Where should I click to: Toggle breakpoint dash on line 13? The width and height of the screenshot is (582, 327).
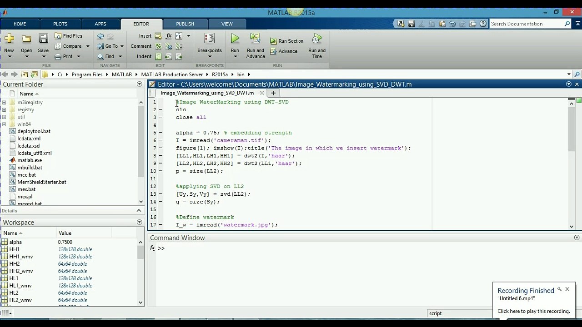tap(161, 194)
